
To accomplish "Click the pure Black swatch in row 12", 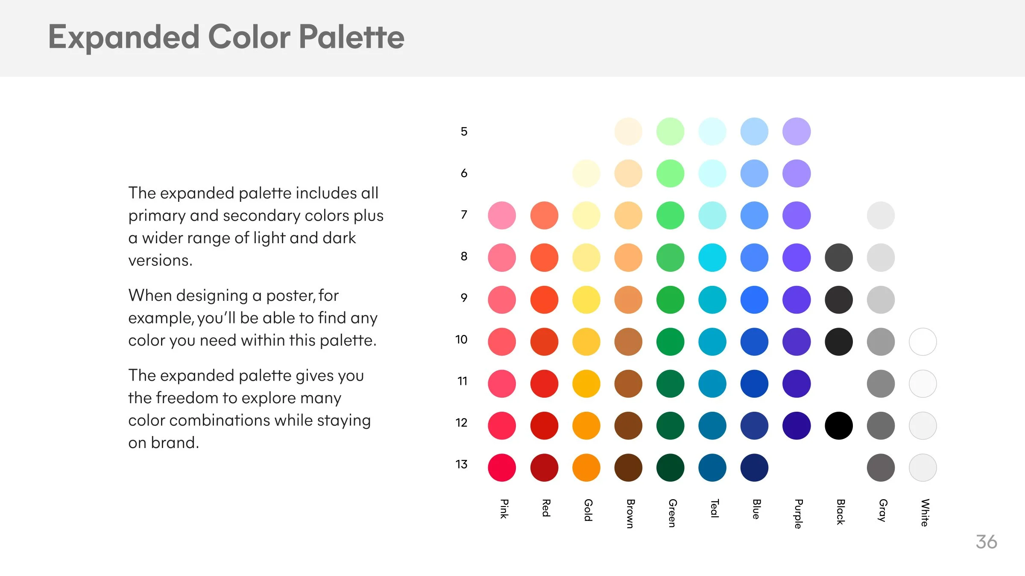I will point(839,426).
